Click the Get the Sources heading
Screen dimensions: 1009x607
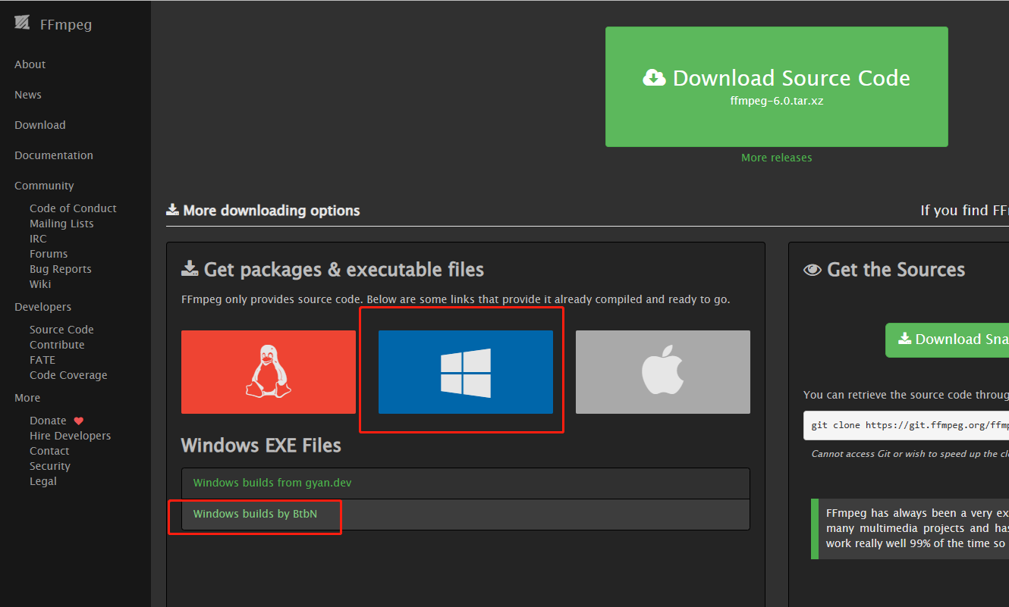(x=884, y=270)
